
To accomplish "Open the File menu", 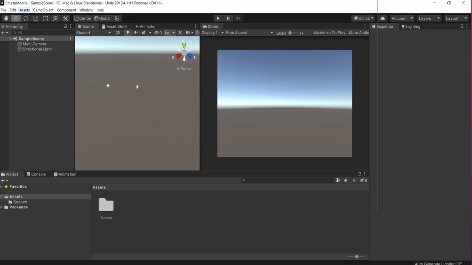I will point(3,10).
